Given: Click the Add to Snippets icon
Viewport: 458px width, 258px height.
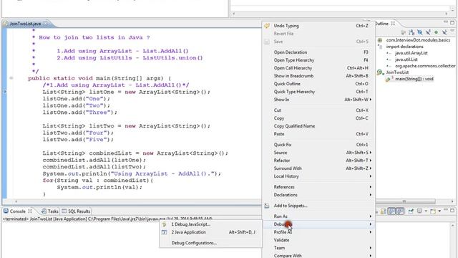Looking at the screenshot, I should (267, 206).
